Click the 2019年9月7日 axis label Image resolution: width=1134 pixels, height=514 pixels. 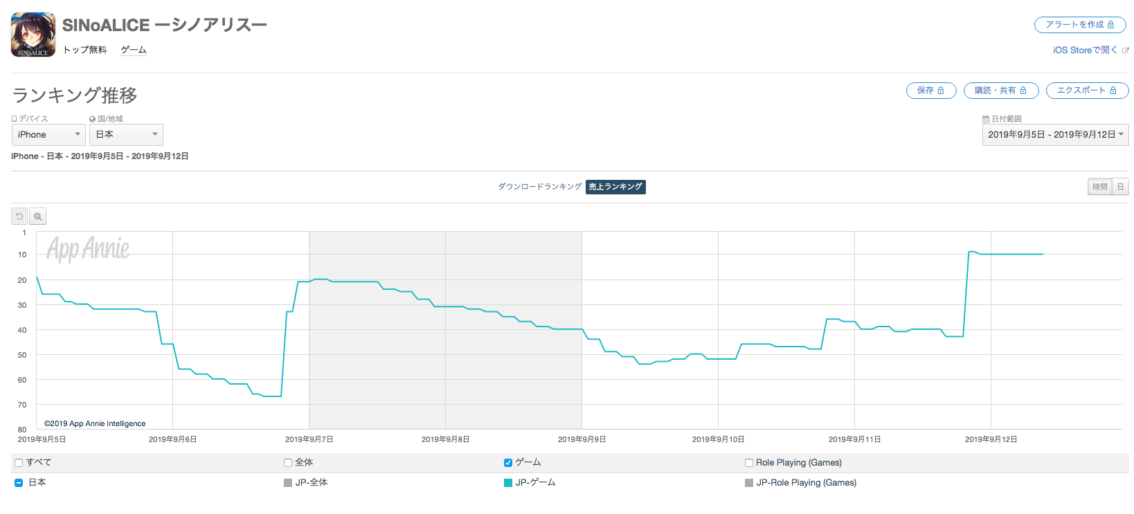coord(309,439)
